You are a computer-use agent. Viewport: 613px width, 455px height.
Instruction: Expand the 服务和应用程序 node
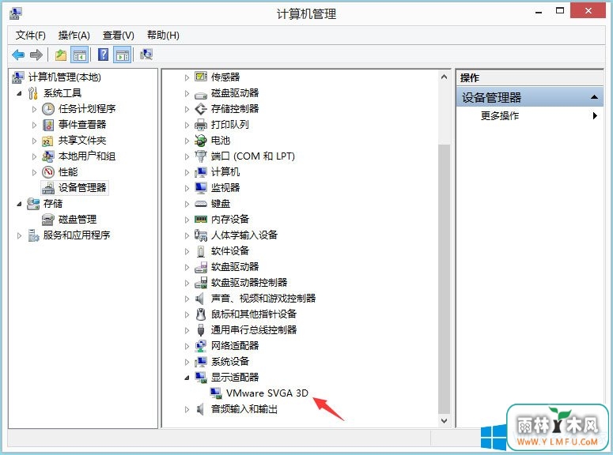(19, 235)
